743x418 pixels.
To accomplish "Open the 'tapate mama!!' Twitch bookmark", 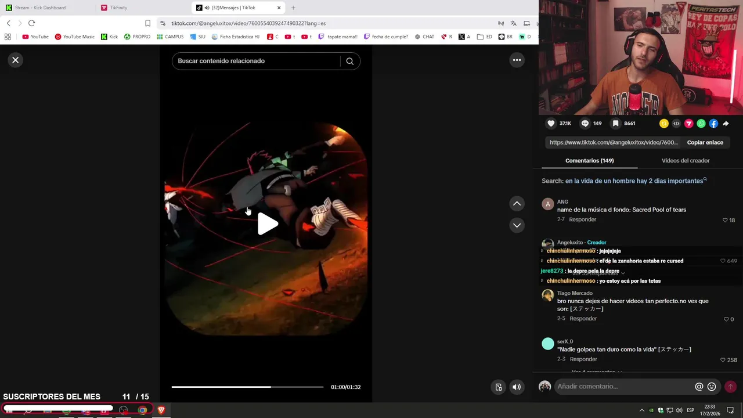I will point(338,37).
